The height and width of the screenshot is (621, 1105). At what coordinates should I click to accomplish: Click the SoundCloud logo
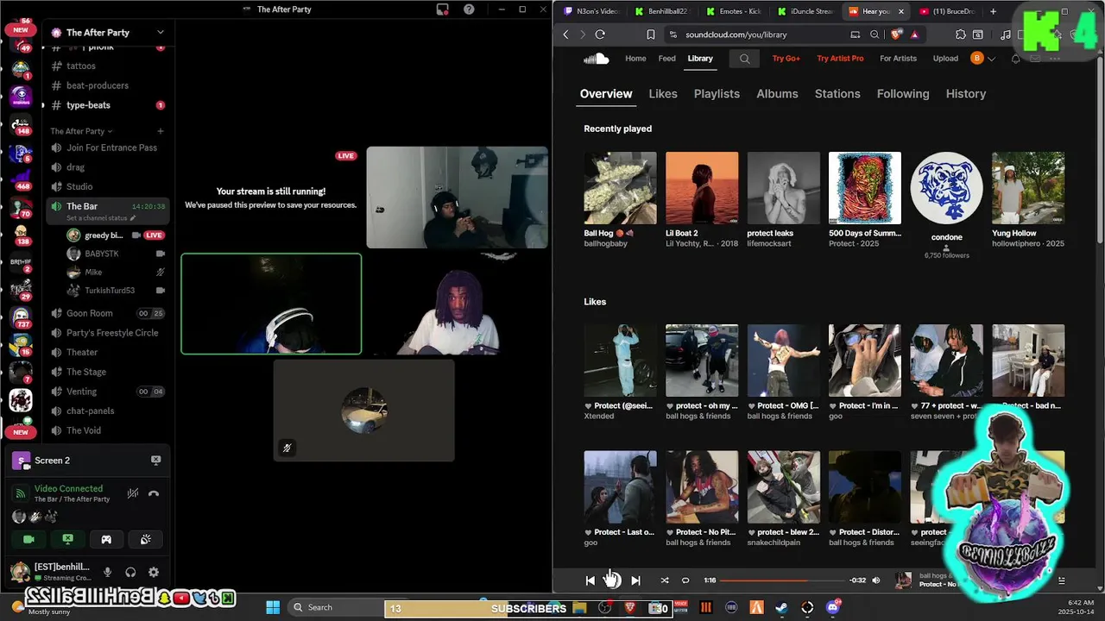click(596, 59)
